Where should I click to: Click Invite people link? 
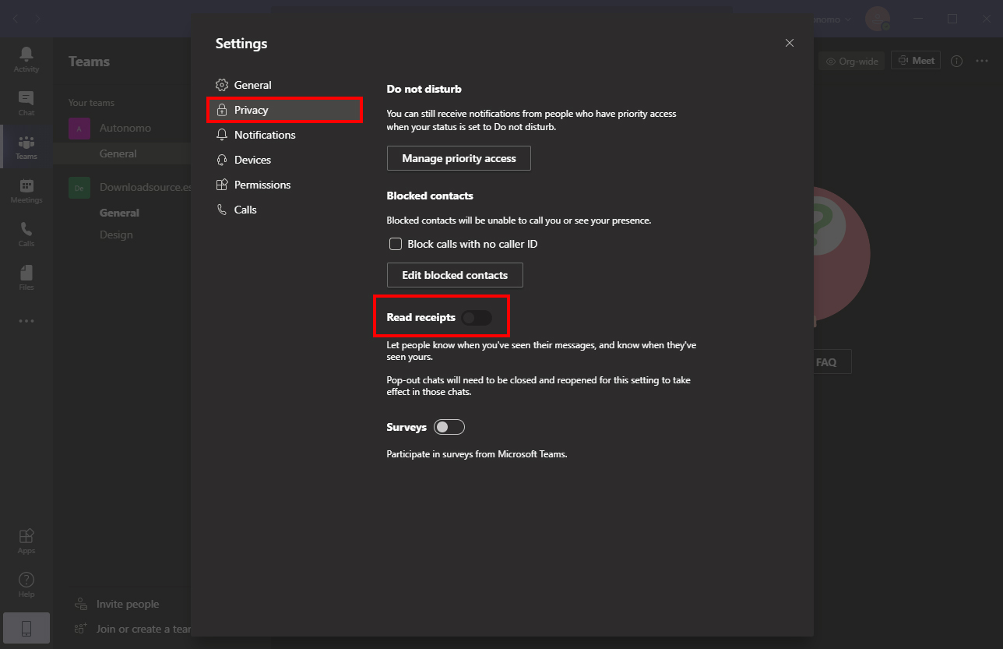tap(128, 604)
